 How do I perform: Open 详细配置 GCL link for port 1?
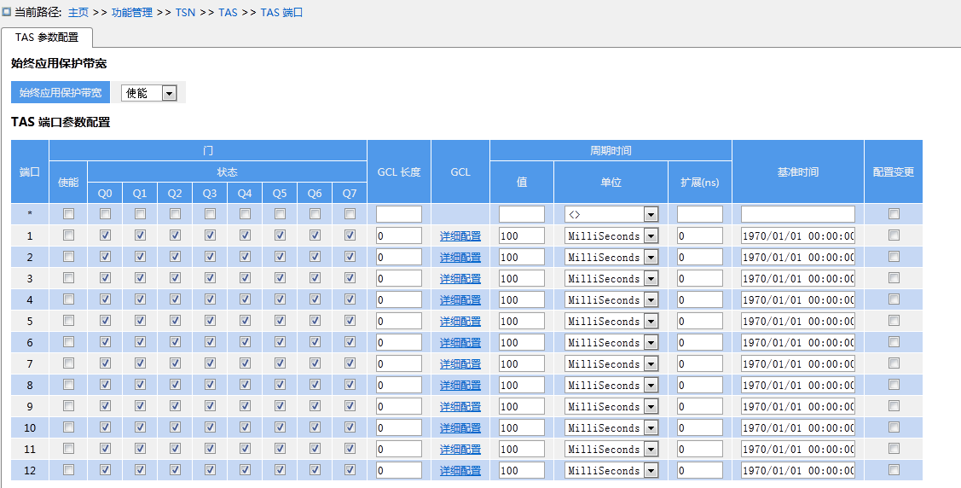460,235
